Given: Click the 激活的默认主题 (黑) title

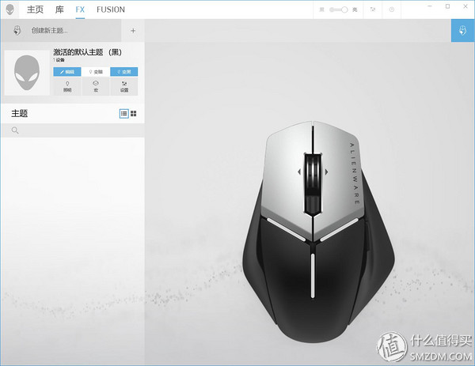Looking at the screenshot, I should coord(88,52).
